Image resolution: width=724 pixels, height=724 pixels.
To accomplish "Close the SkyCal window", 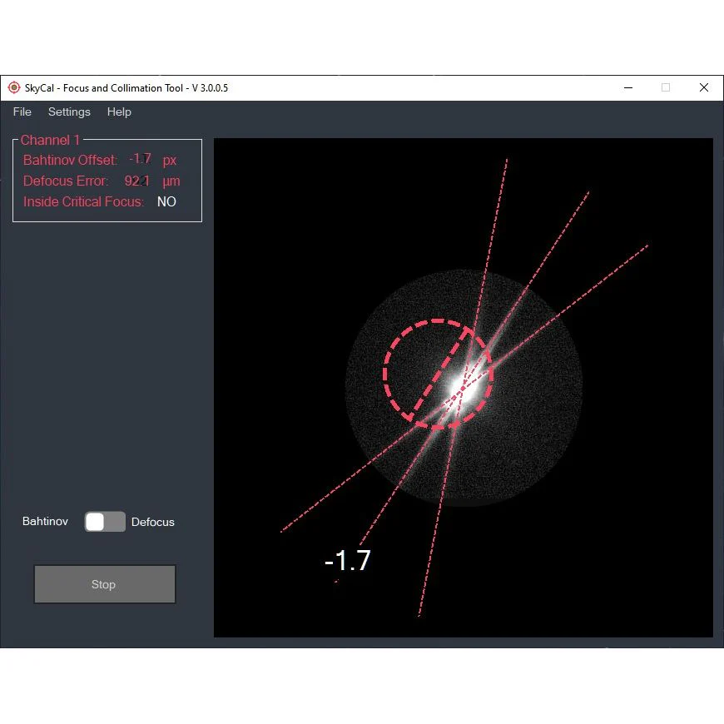I will (704, 87).
